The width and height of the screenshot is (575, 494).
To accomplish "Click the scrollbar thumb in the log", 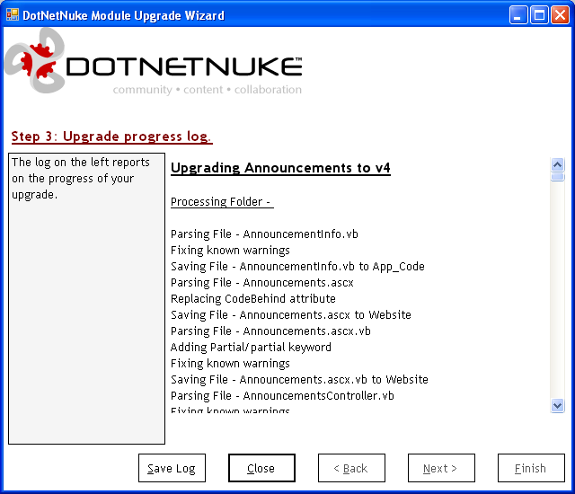I will pos(557,177).
